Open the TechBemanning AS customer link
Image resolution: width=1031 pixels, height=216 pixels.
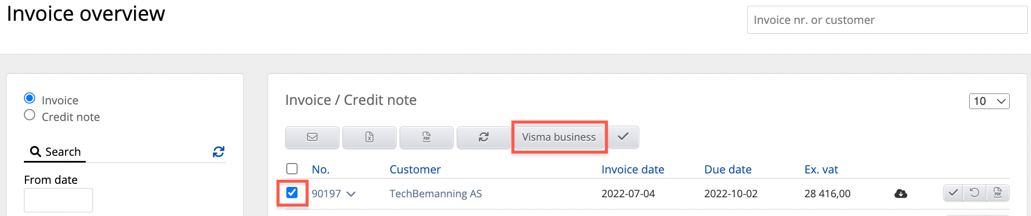tap(435, 194)
